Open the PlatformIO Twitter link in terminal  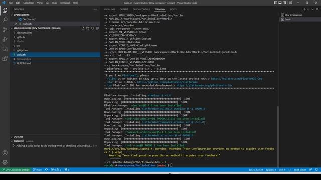(x=236, y=79)
